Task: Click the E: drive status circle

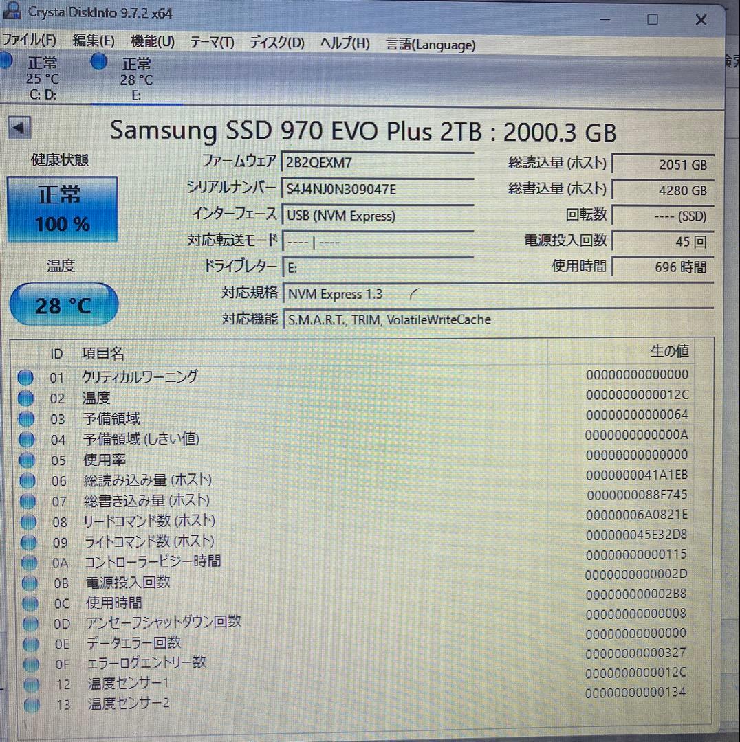Action: pos(98,62)
